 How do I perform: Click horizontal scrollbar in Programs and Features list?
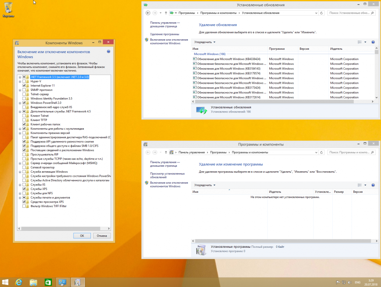pos(283,241)
